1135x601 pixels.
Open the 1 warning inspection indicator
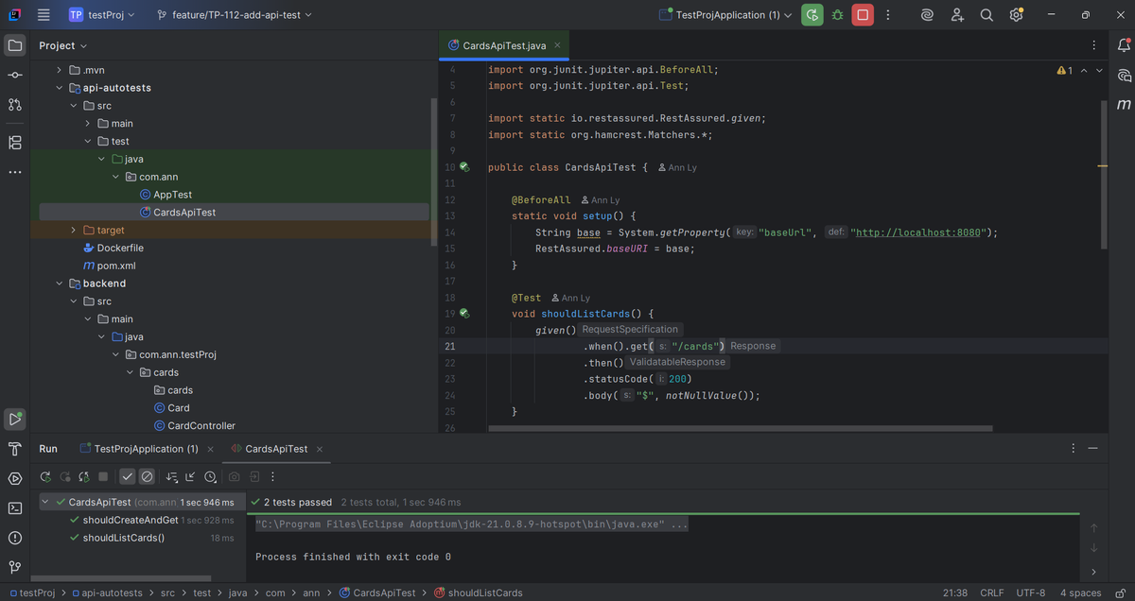[x=1064, y=71]
